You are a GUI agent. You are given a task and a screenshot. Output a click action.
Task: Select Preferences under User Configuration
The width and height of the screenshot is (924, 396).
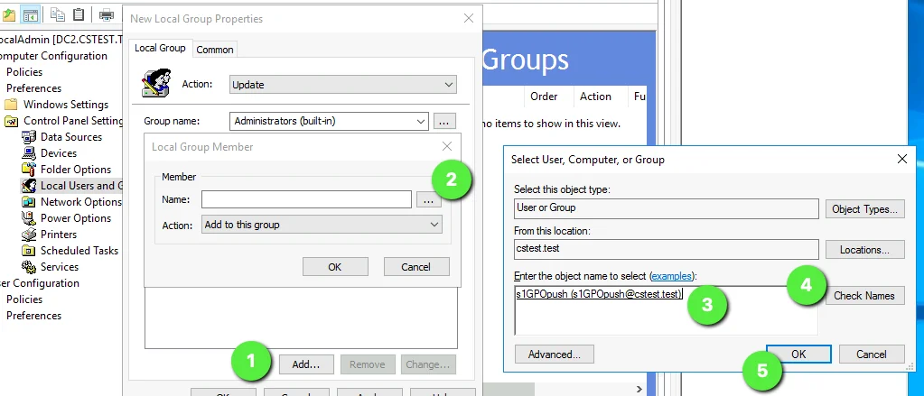[x=33, y=316]
